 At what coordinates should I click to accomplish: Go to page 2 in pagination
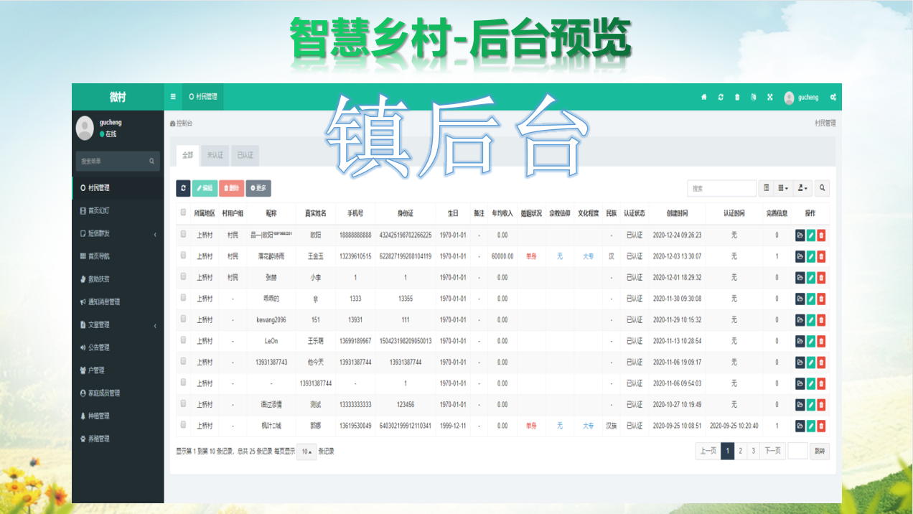pos(740,451)
